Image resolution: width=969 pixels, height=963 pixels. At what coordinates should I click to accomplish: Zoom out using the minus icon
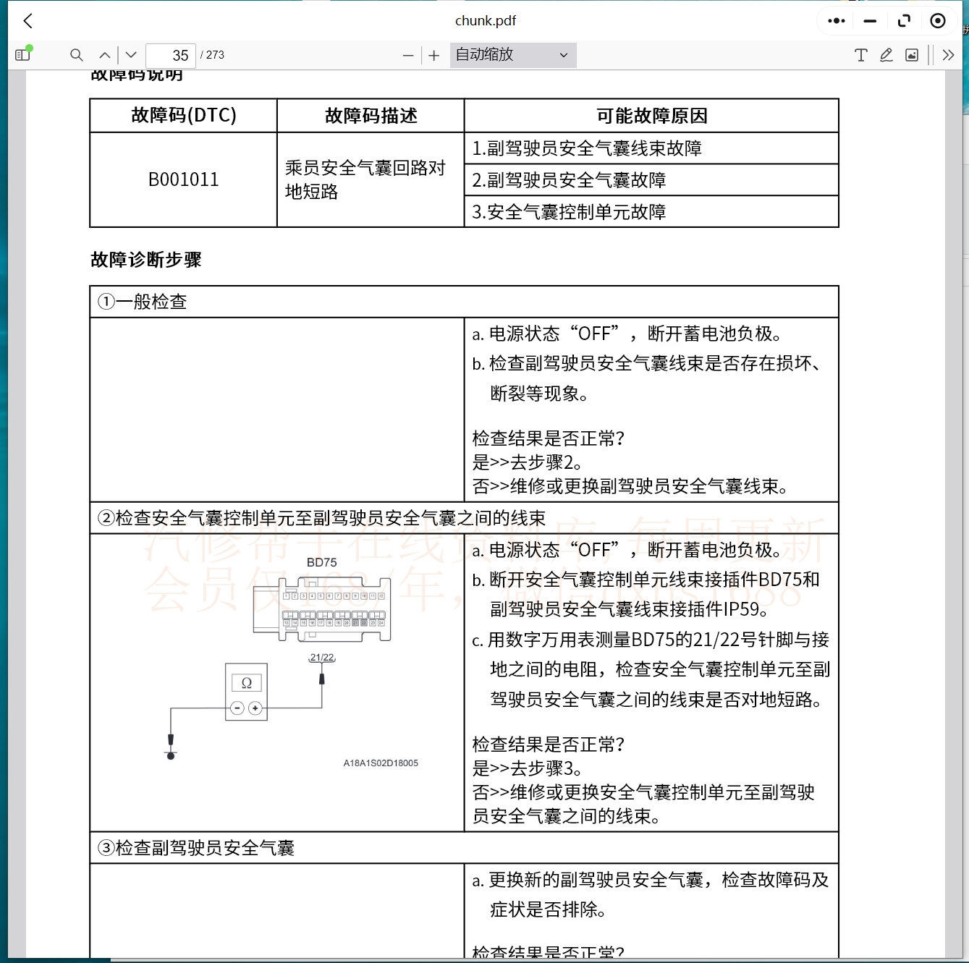408,55
